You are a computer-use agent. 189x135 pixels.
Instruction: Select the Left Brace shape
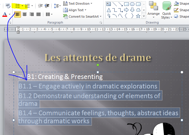coord(126,16)
